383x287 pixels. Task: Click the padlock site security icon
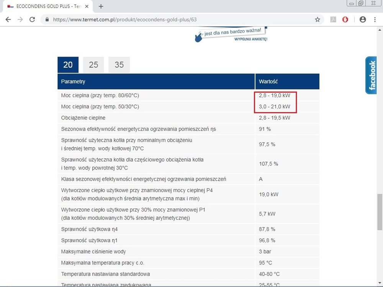pos(47,20)
